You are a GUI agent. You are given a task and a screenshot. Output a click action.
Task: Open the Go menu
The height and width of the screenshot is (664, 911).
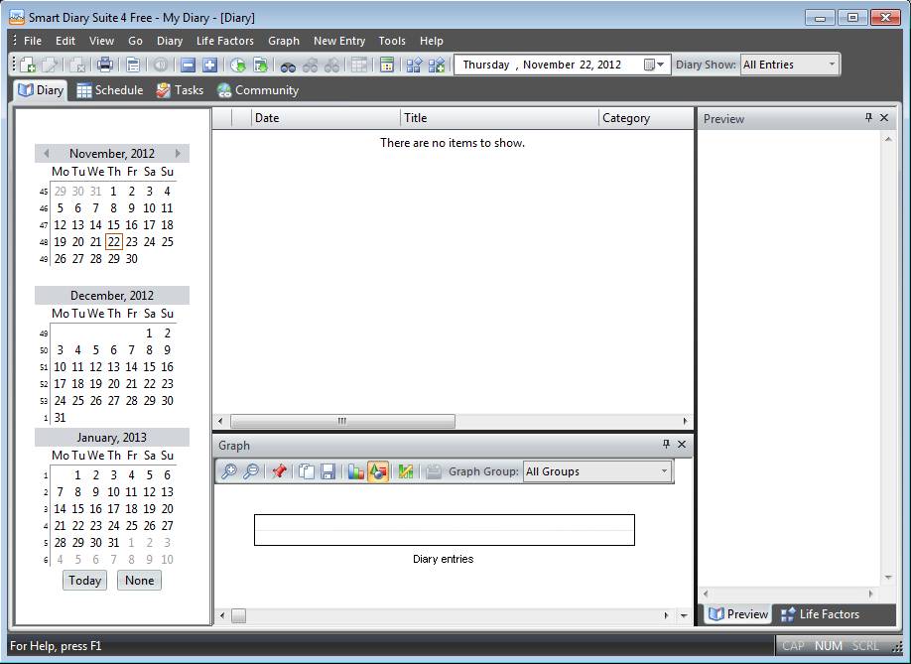click(135, 41)
